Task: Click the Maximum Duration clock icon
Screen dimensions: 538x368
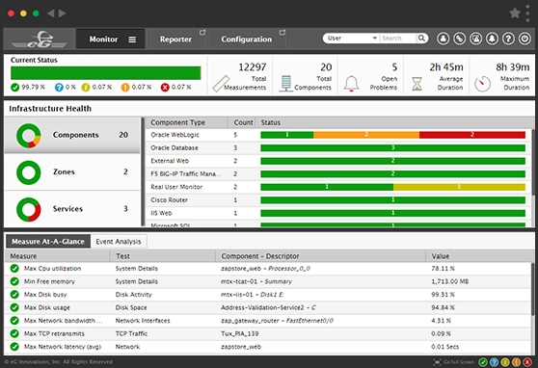Action: click(482, 84)
